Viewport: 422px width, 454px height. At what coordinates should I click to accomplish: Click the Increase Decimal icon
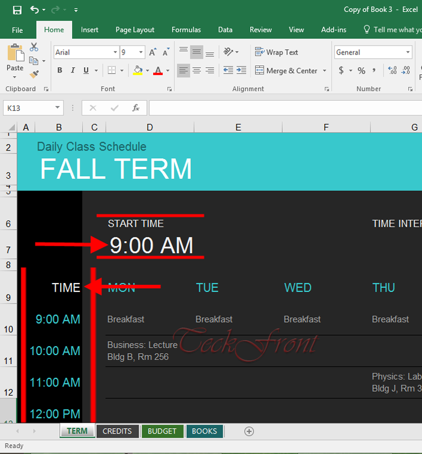point(392,70)
